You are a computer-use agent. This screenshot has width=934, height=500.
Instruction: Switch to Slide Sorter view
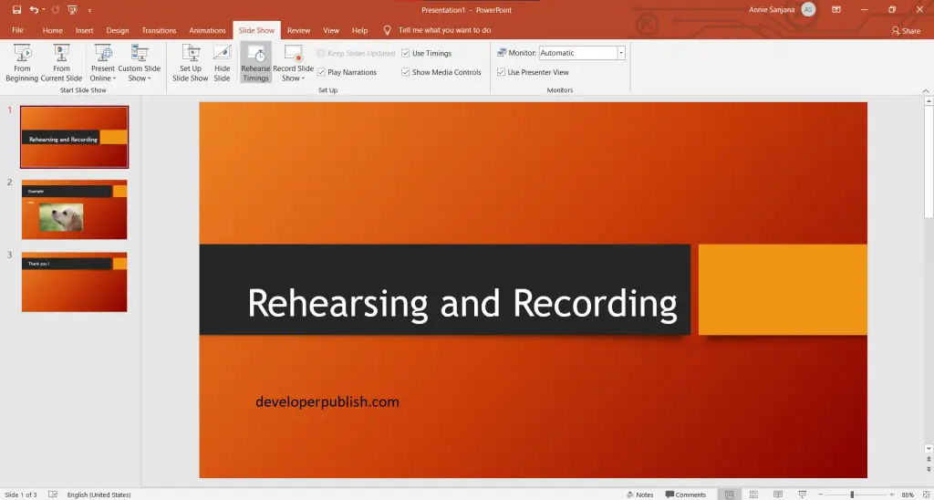[753, 495]
